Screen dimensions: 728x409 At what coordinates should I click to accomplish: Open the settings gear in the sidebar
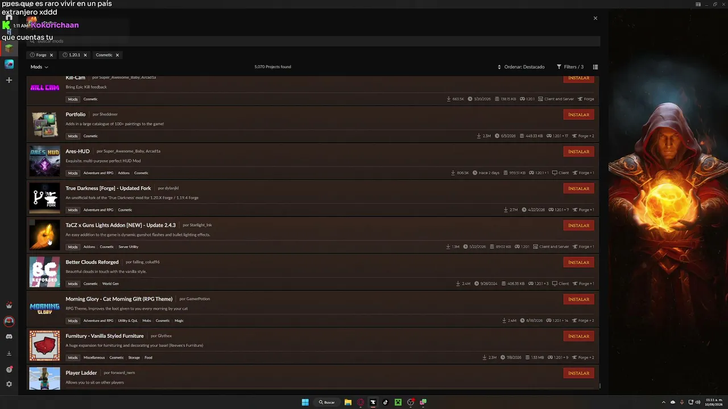tap(9, 384)
